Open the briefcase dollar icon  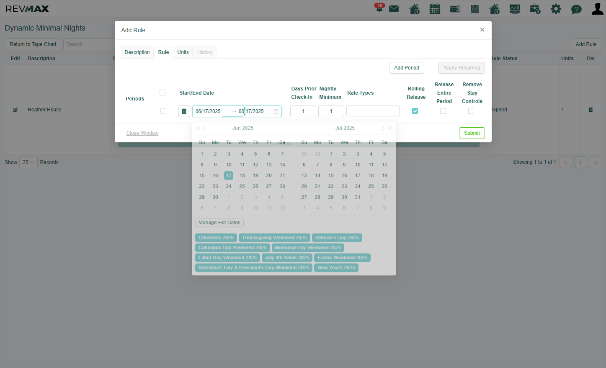(535, 9)
